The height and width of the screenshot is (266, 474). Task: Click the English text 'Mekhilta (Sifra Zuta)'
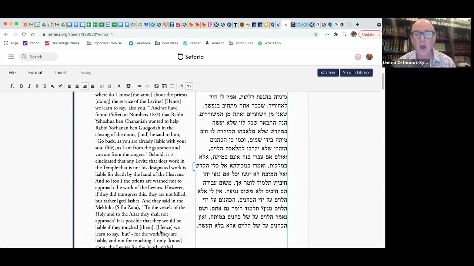[118, 208]
